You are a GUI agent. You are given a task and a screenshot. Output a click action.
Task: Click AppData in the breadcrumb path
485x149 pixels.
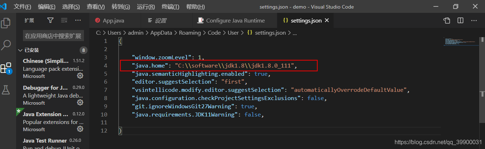(x=161, y=33)
